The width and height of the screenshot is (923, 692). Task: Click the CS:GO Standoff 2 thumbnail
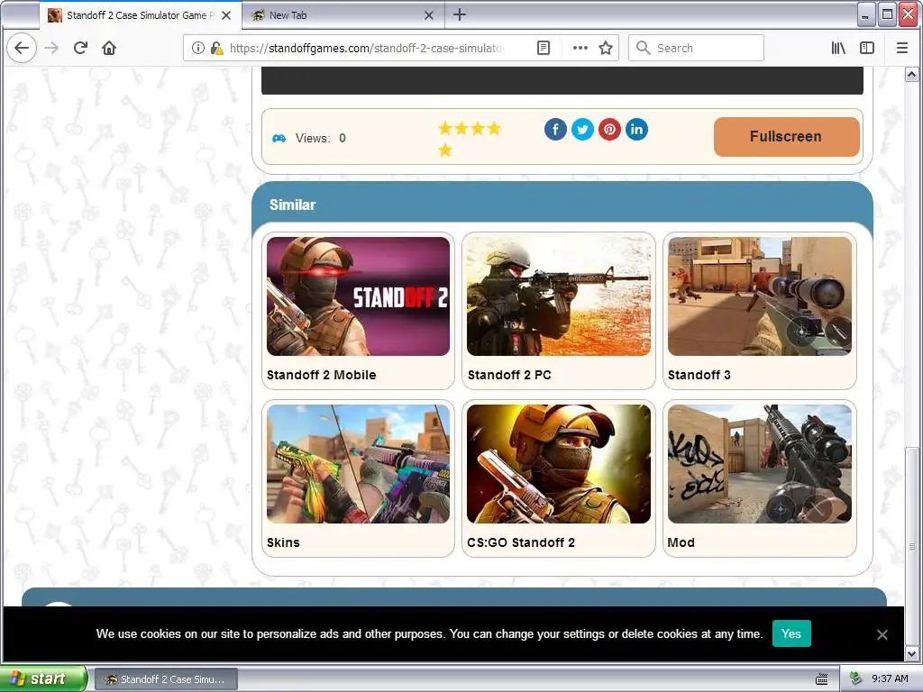[559, 464]
